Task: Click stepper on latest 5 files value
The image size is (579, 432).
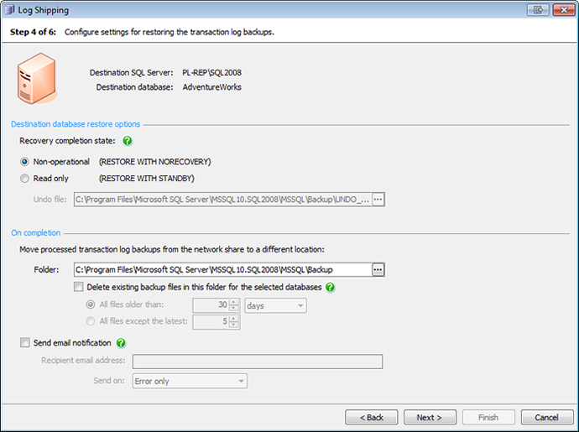Action: [x=234, y=321]
